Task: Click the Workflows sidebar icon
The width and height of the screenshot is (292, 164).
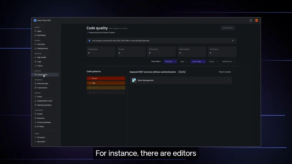Action: point(35,35)
